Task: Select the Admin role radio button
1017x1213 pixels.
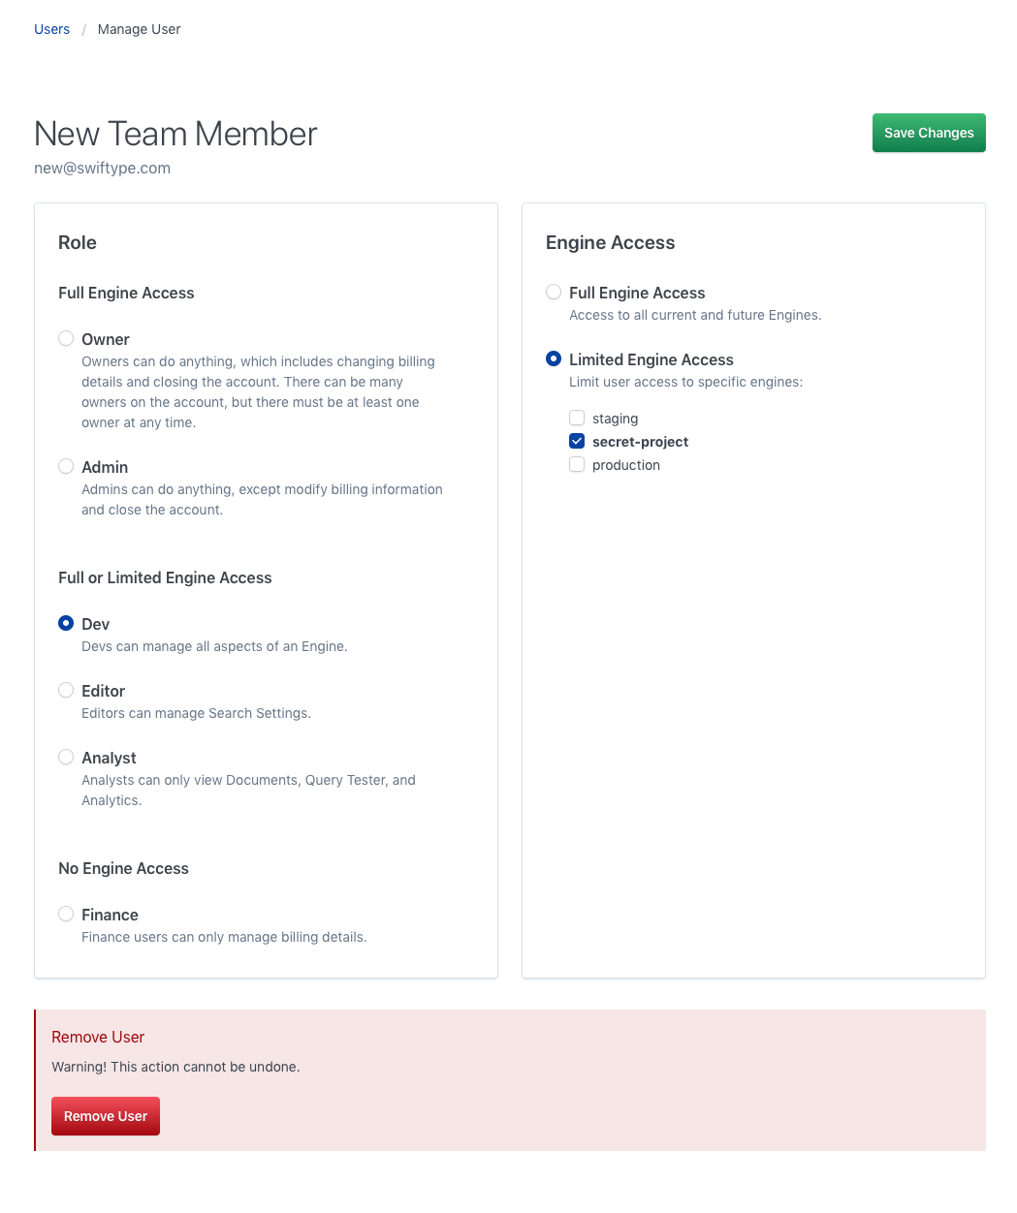Action: tap(65, 466)
